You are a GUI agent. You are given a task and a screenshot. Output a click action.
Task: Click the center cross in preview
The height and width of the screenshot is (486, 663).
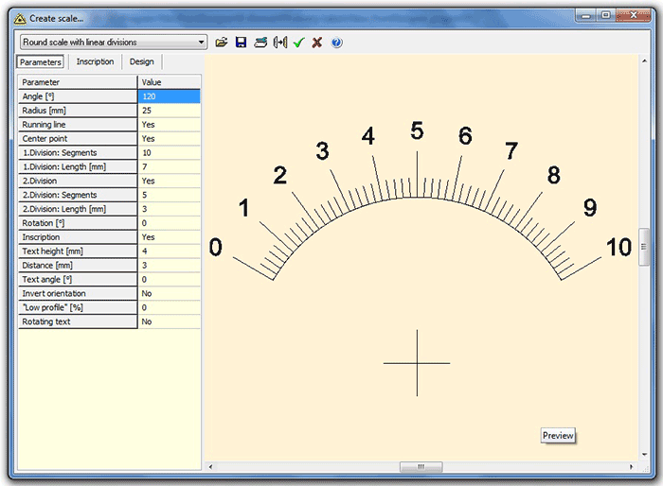[x=417, y=363]
